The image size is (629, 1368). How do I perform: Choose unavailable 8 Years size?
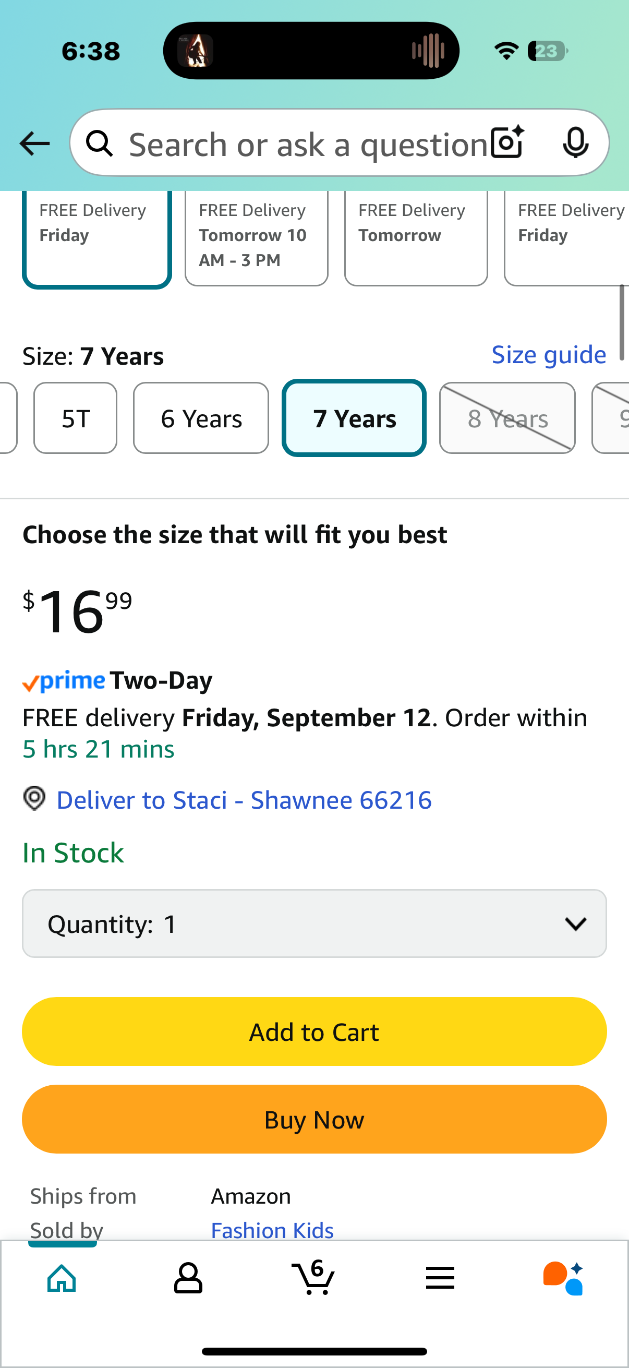click(x=507, y=418)
